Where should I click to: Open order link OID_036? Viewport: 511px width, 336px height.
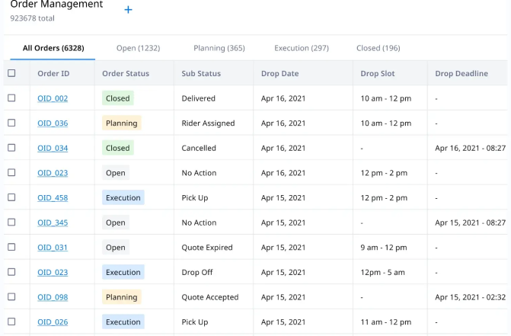click(x=53, y=123)
